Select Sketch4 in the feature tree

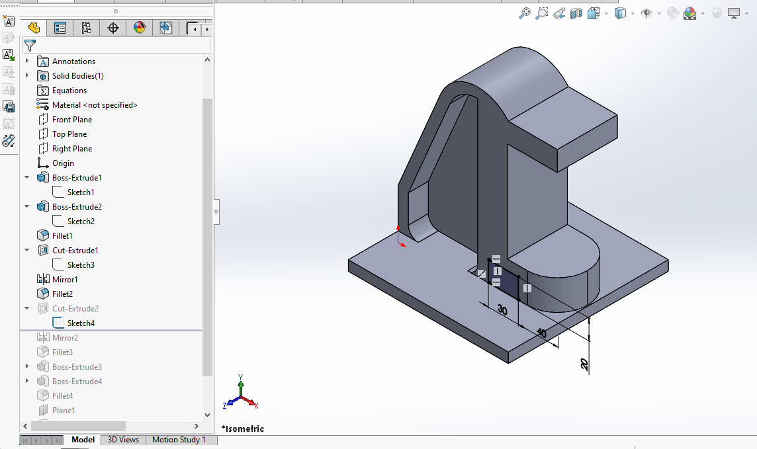point(81,323)
